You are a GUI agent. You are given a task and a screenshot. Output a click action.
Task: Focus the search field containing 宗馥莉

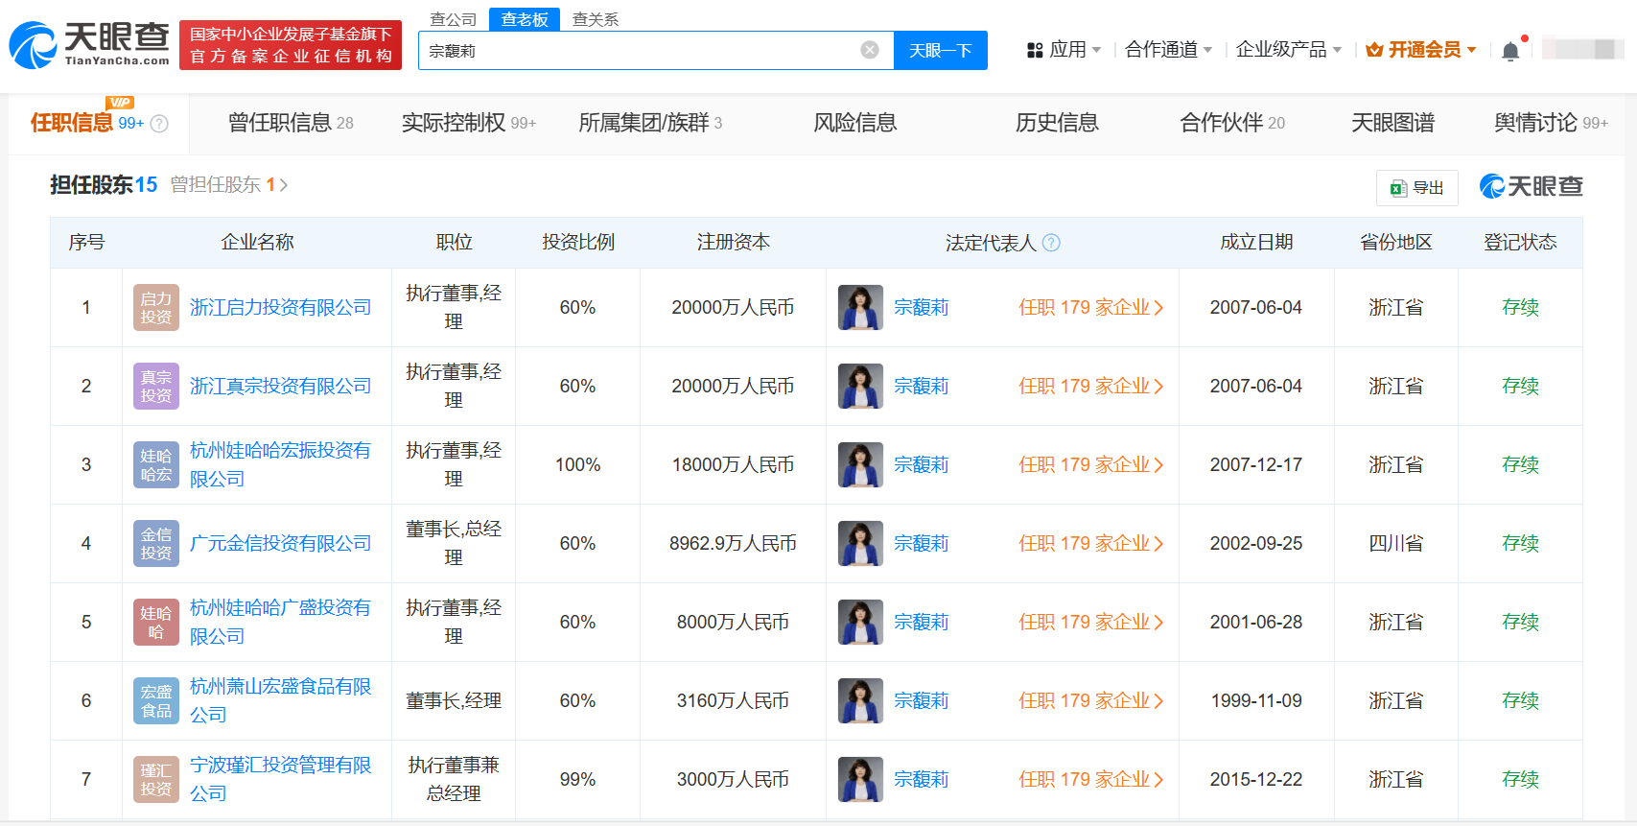pos(638,51)
